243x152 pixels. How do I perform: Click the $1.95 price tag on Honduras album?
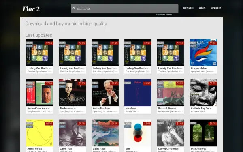pyautogui.click(x=147, y=83)
